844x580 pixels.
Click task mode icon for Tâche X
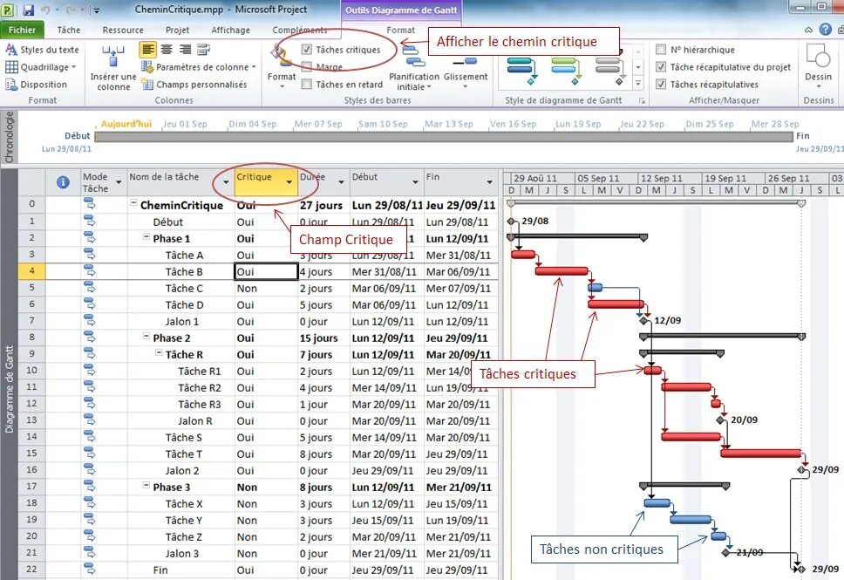(89, 502)
